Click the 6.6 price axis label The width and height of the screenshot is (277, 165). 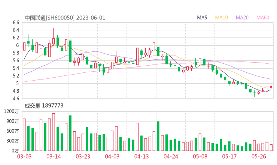(x=16, y=22)
